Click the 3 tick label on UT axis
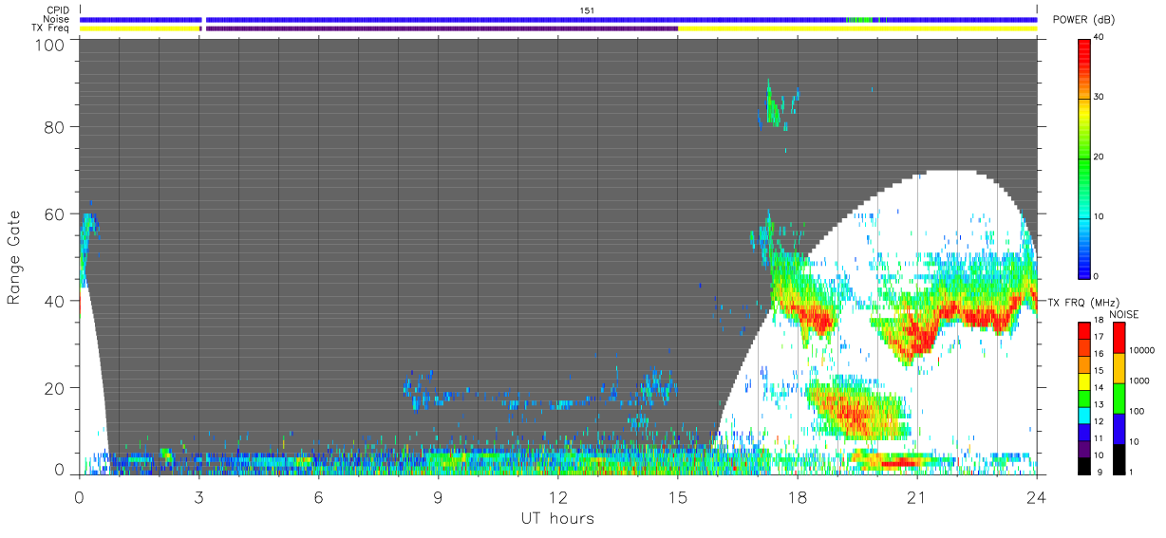 [198, 496]
